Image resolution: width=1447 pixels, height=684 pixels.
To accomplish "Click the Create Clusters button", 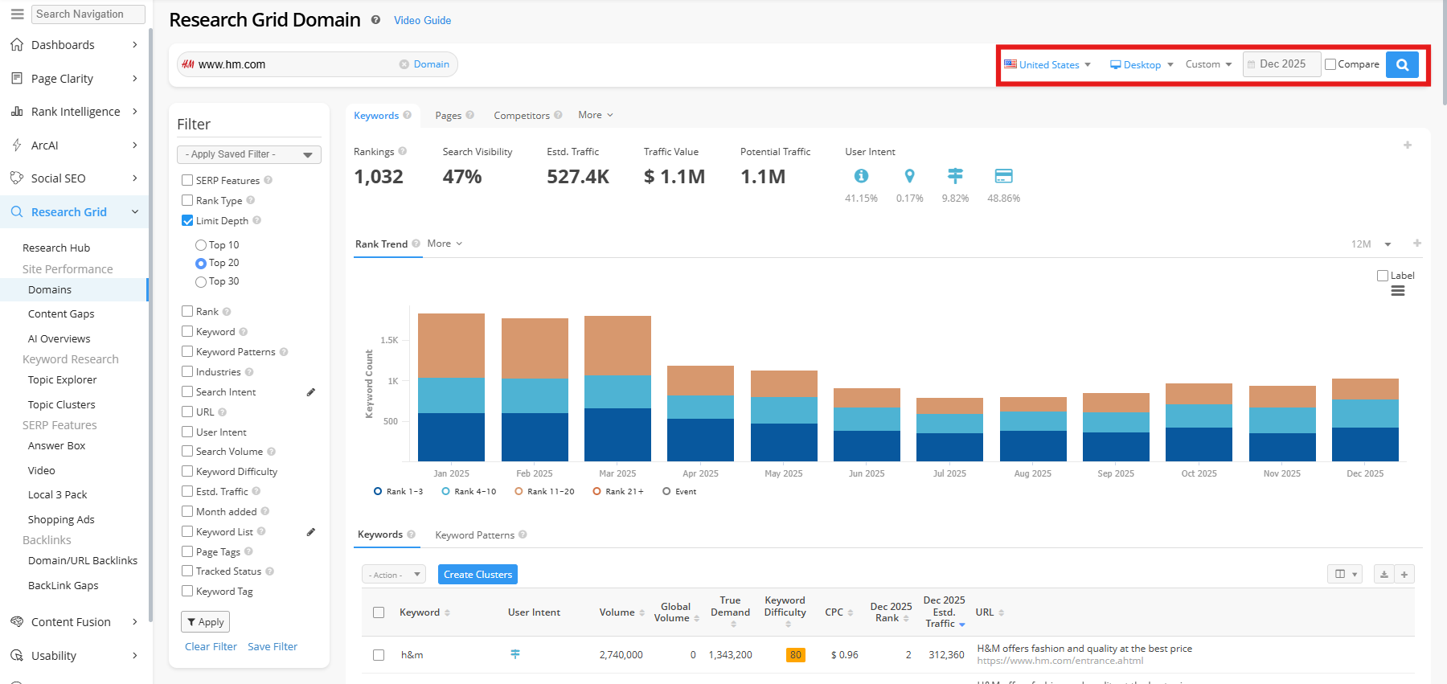I will (478, 575).
